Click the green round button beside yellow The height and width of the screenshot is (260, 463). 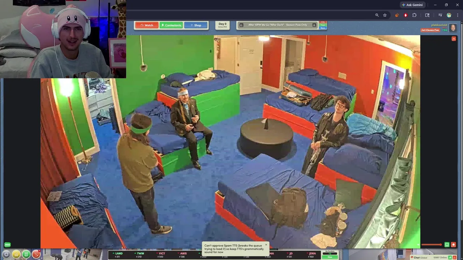point(26,255)
